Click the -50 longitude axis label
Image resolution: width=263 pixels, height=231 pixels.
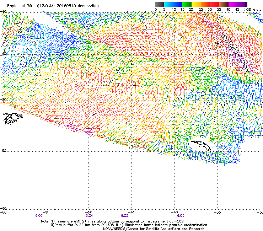tap(89, 212)
